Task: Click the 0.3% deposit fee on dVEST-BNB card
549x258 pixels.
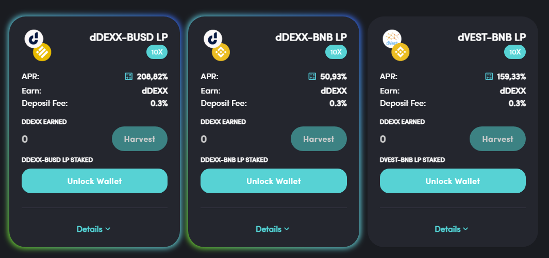Action: [x=518, y=103]
